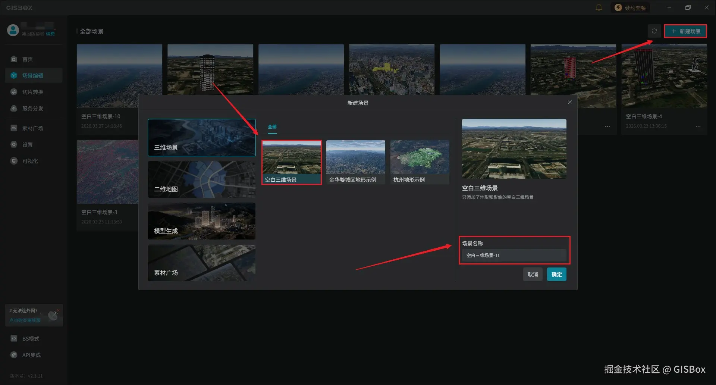The width and height of the screenshot is (716, 385).
Task: Click the 全部场景 heading
Action: click(92, 31)
